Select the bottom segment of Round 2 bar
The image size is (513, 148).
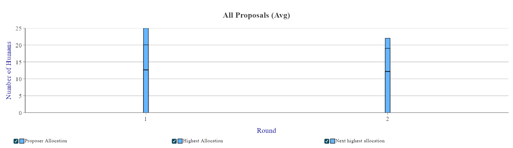click(x=388, y=92)
